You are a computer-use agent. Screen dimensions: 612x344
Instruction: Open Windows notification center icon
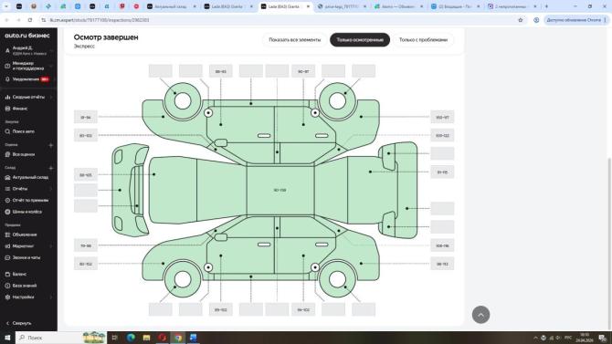602,338
